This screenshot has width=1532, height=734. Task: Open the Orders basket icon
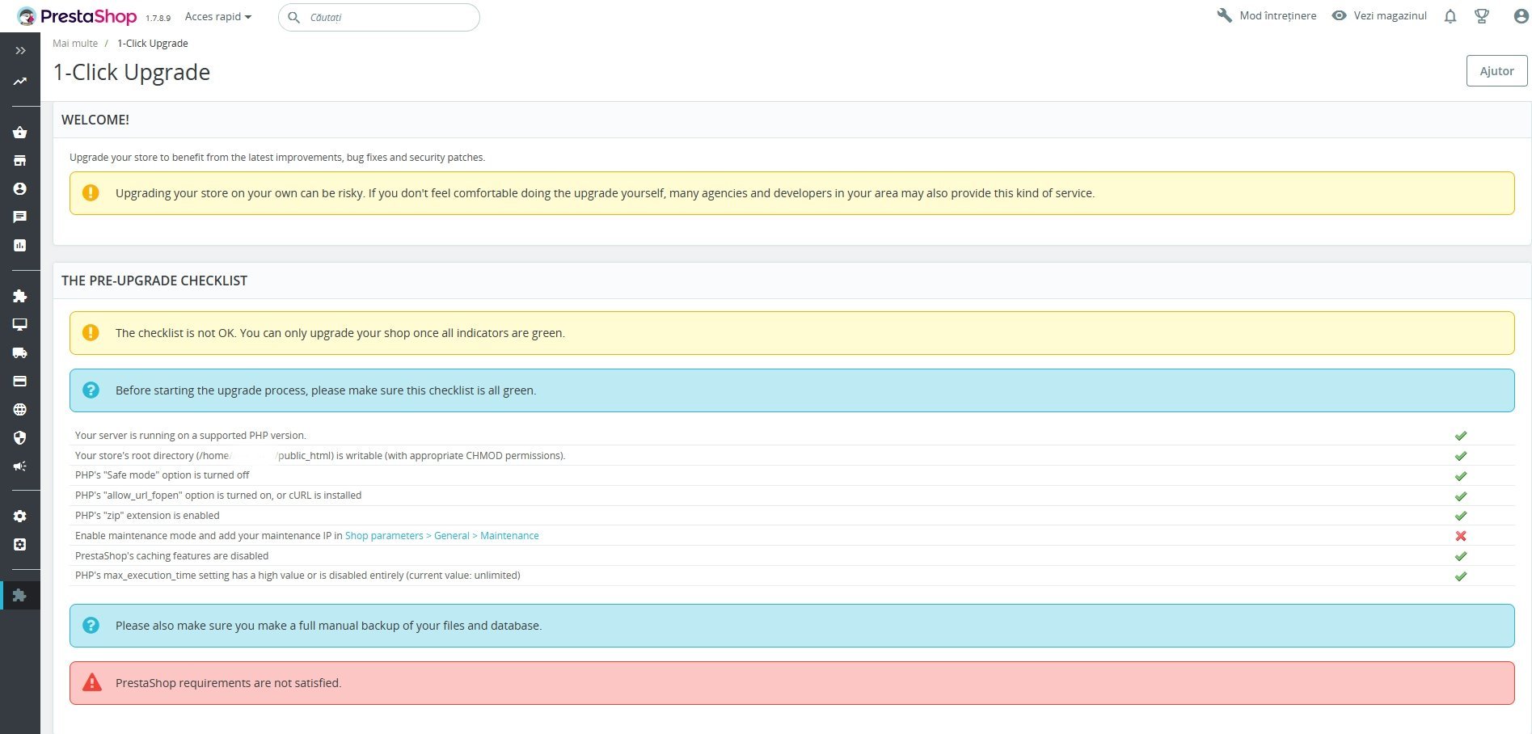[x=20, y=133]
